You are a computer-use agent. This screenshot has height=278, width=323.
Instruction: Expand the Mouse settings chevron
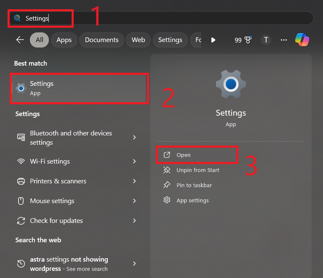pyautogui.click(x=134, y=201)
